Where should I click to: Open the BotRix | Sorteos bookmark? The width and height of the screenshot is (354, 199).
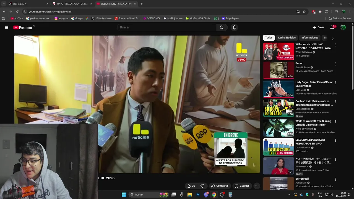(173, 19)
